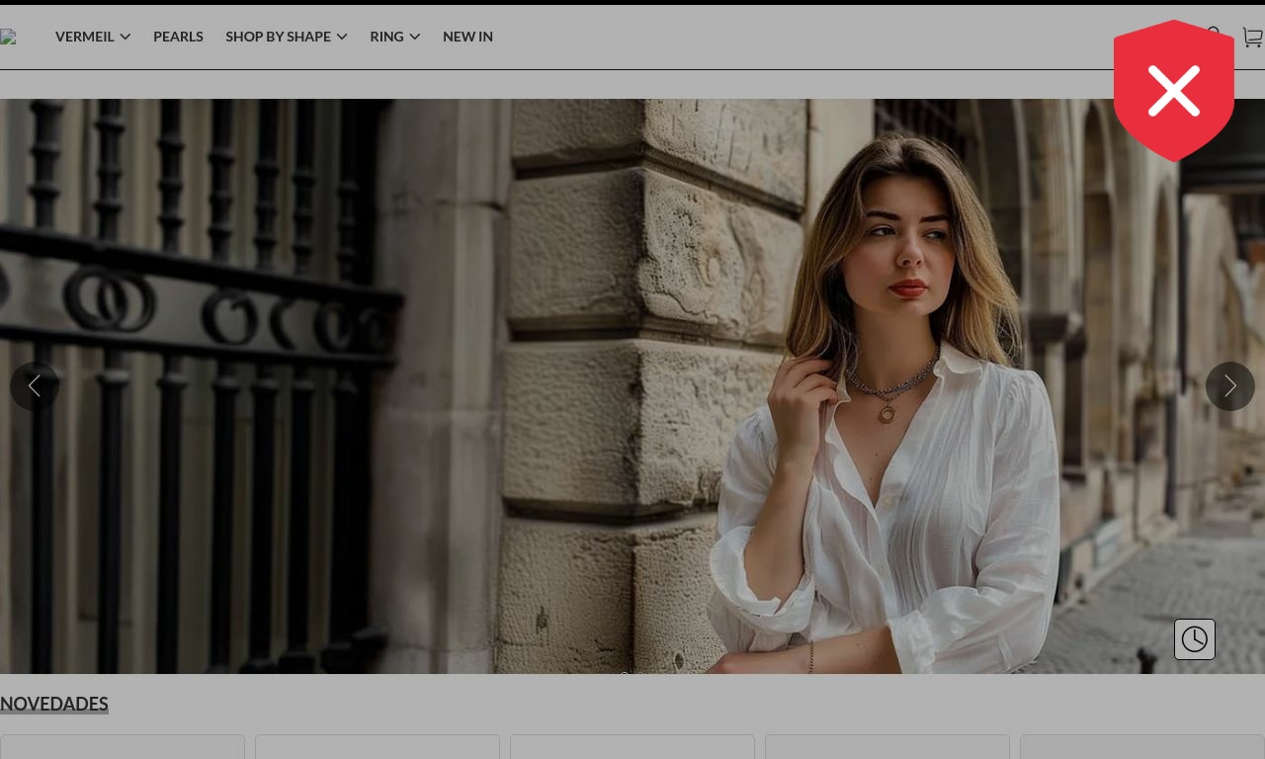Screen dimensions: 1265x759
Task: Advance to the next hero slide
Action: [x=1230, y=386]
